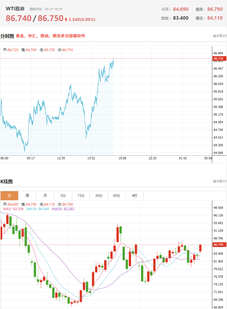Click the red 86.750 price tag on intraday chart
Image resolution: width=227 pixels, height=309 pixels.
click(x=219, y=59)
